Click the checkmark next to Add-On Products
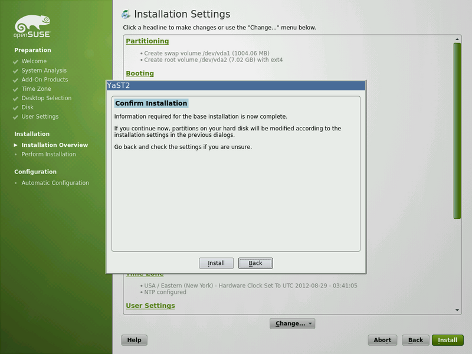472x354 pixels. [16, 80]
